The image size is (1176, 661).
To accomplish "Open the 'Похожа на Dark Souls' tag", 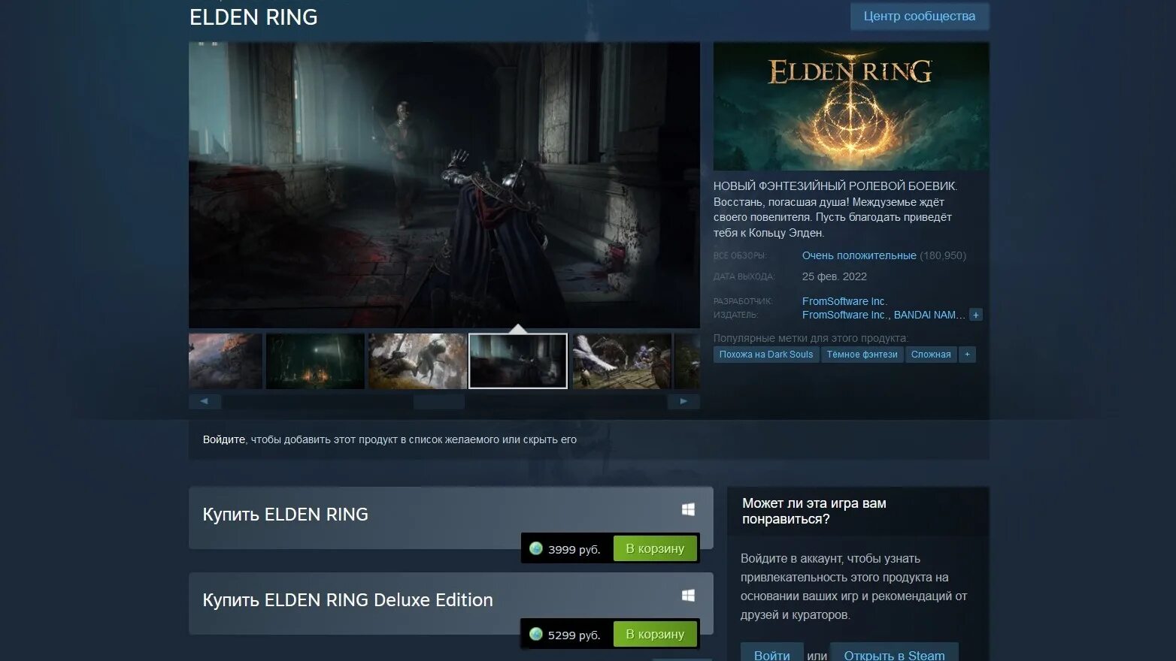I will tap(766, 354).
